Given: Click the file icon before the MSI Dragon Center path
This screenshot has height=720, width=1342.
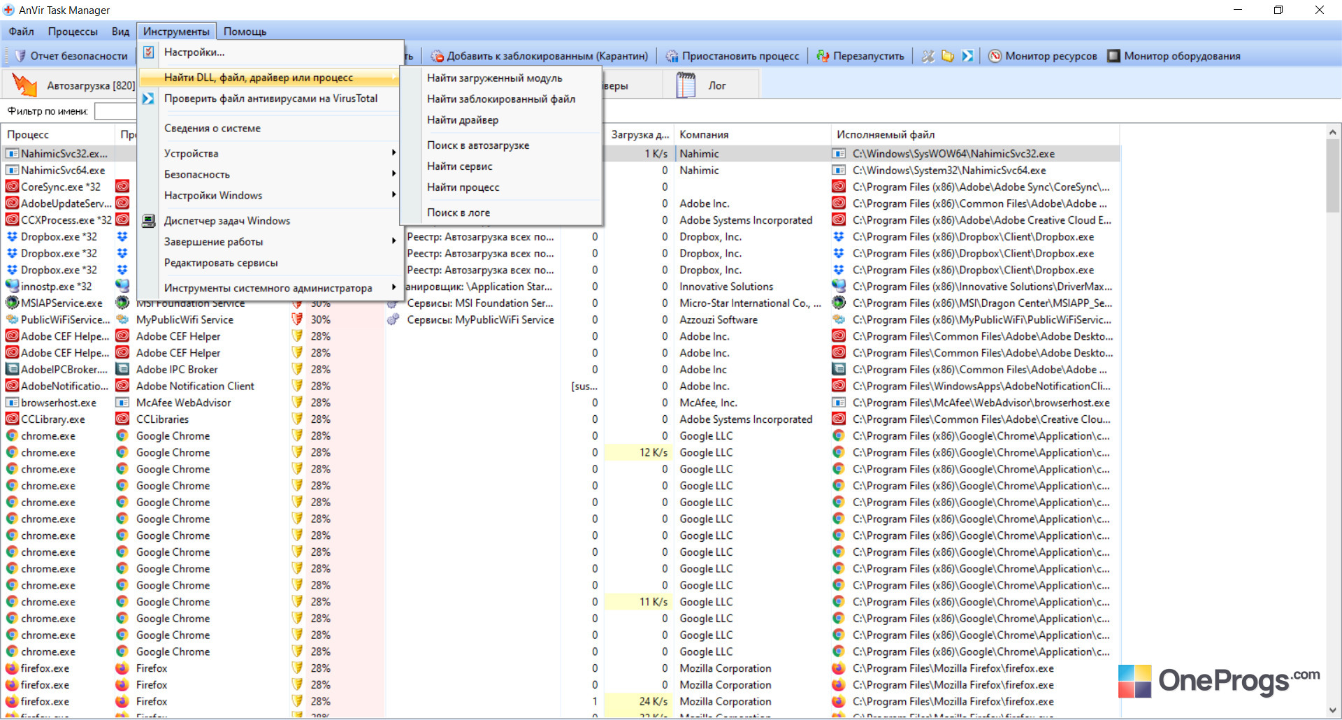Looking at the screenshot, I should tap(839, 303).
